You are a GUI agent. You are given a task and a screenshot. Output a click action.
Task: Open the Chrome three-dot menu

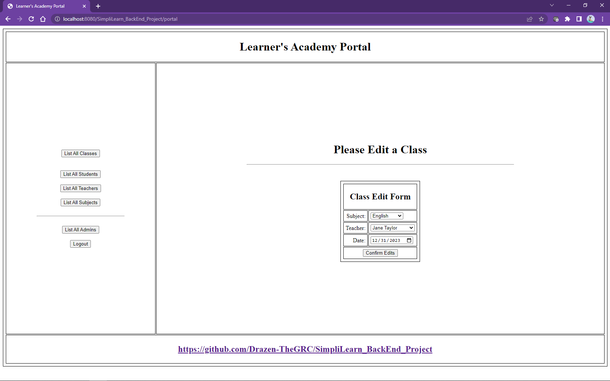(x=602, y=19)
